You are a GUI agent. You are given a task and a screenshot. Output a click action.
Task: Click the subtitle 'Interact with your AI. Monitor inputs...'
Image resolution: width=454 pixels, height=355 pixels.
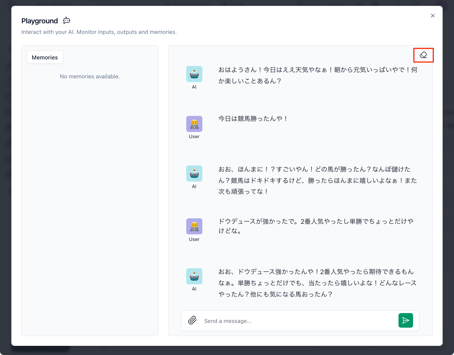[99, 32]
